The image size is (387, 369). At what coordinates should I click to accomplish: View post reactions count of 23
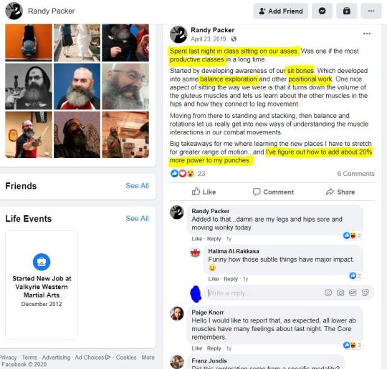coord(201,174)
